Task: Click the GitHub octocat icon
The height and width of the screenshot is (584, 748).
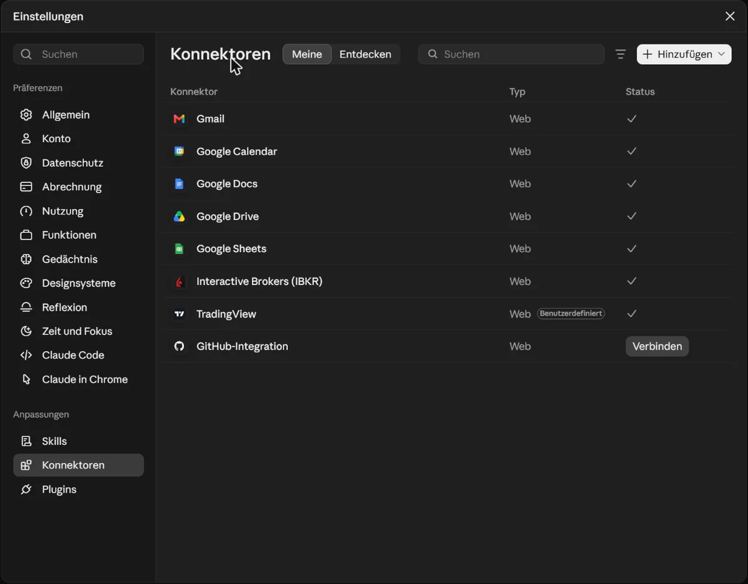Action: coord(179,346)
